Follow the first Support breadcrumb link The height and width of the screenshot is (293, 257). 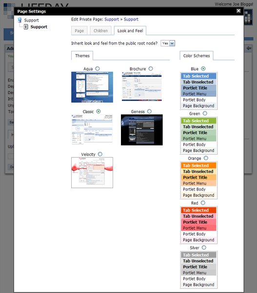(112, 19)
